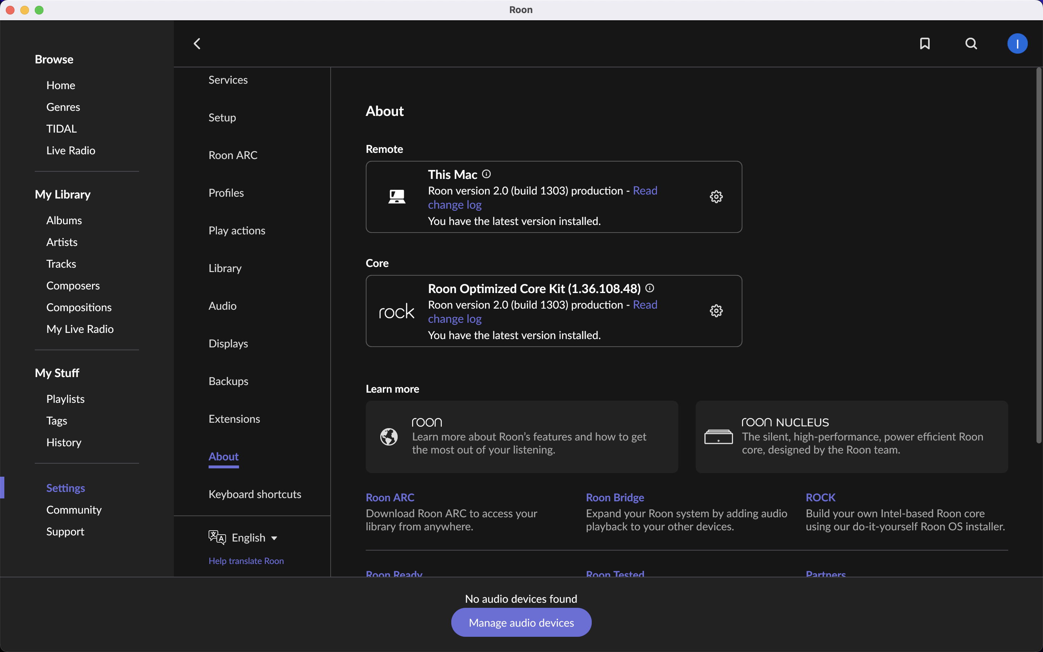The image size is (1043, 652).
Task: Open Artists in My Library
Action: (62, 242)
